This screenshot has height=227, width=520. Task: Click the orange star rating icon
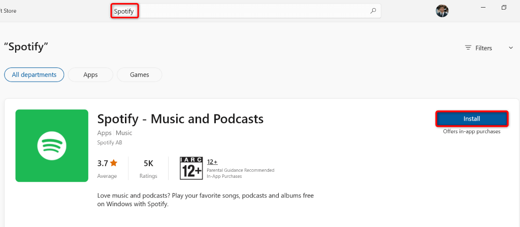click(x=114, y=163)
